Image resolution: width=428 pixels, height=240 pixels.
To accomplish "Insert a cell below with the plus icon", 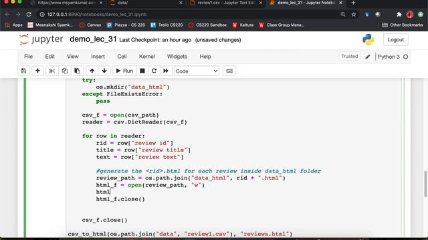I will (37, 71).
